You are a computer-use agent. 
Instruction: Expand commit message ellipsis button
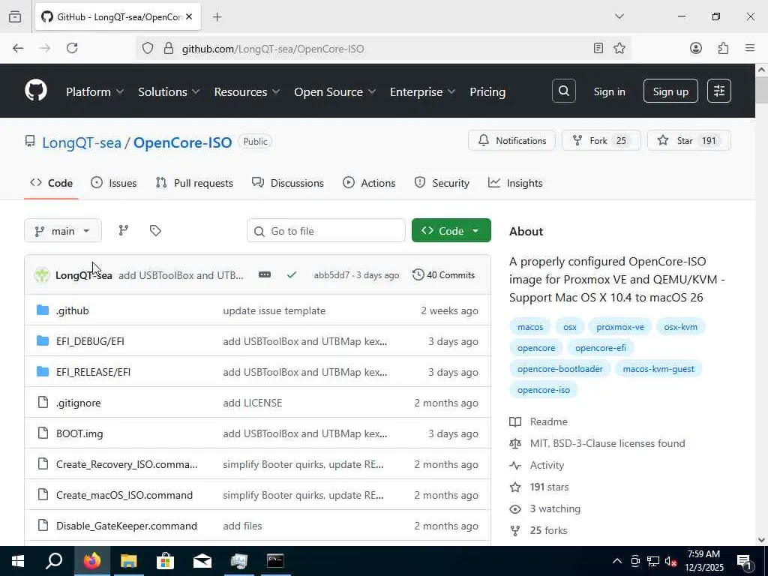[x=265, y=274]
